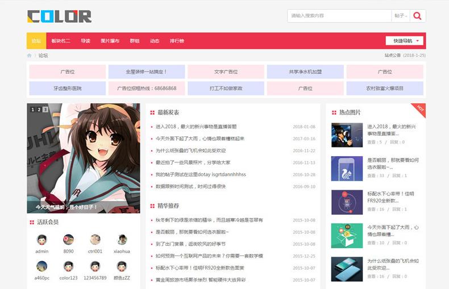
Task: Open post 到了出门赏景，逛街吹风的好季节
Action: [x=191, y=244]
